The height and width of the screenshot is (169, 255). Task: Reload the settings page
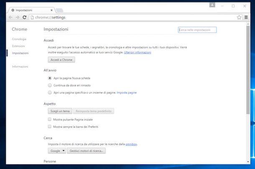(x=25, y=18)
